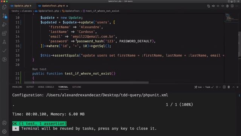
Task: Click the Run test code lens link
Action: (39, 69)
